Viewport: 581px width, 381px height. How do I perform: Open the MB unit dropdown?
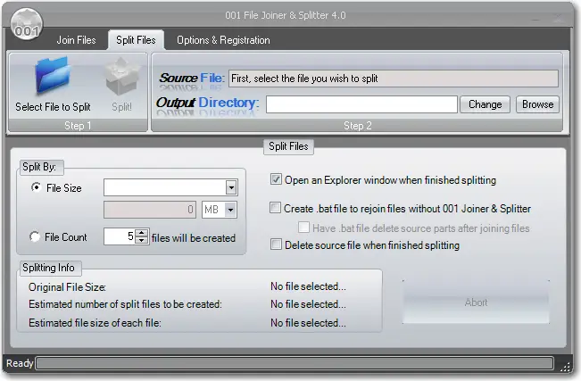tap(230, 210)
